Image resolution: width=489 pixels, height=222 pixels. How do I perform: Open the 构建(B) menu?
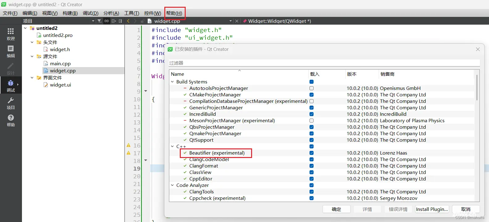point(70,13)
